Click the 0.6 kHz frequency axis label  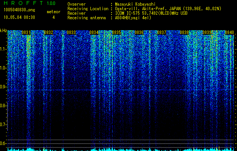[3, 143]
